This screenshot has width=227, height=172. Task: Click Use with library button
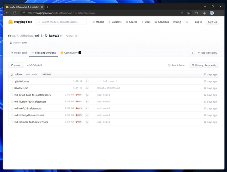207,53
